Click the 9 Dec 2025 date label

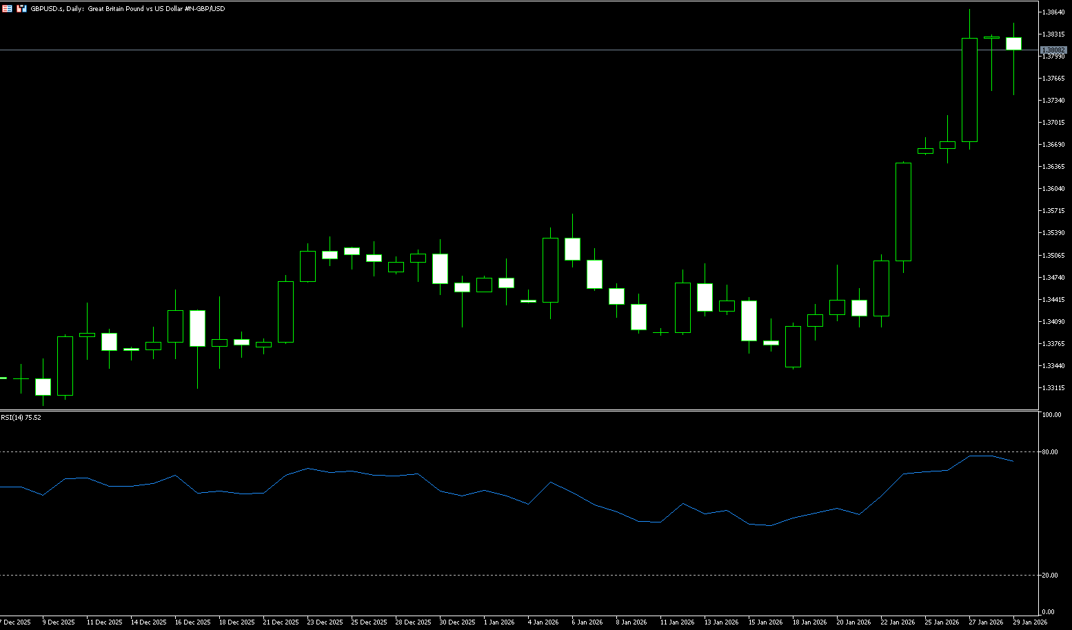tap(58, 622)
